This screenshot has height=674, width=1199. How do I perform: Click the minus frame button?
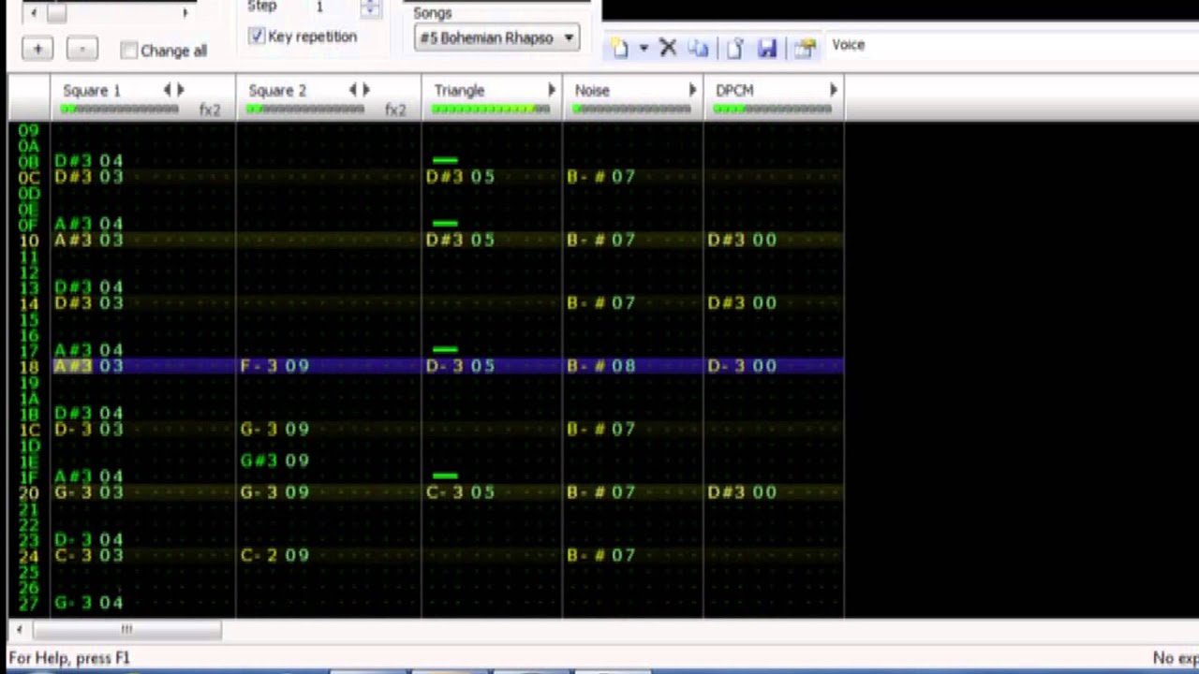click(82, 49)
